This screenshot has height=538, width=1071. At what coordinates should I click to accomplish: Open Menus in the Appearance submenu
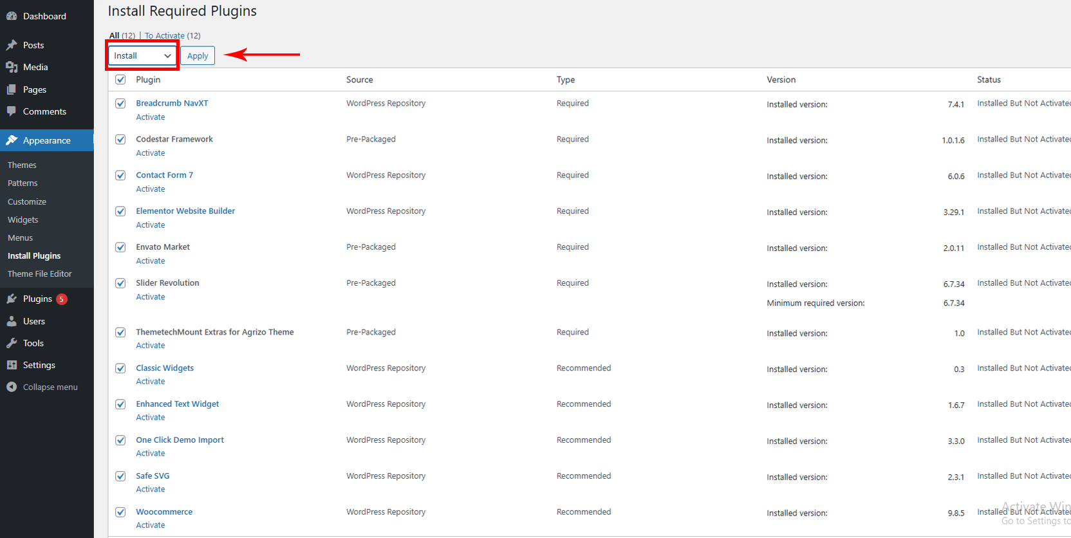pos(20,237)
